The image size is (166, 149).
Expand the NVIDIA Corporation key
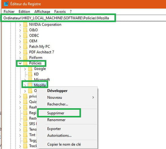pyautogui.click(x=20, y=25)
